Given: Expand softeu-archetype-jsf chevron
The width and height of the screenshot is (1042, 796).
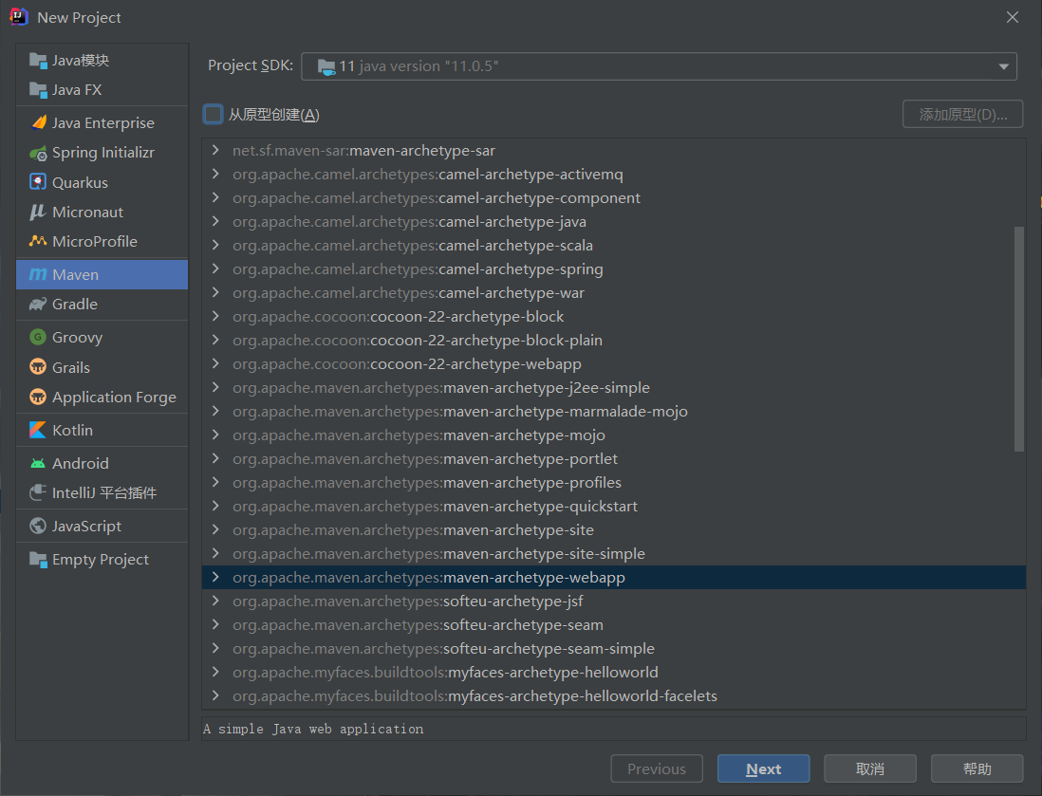Looking at the screenshot, I should point(215,601).
